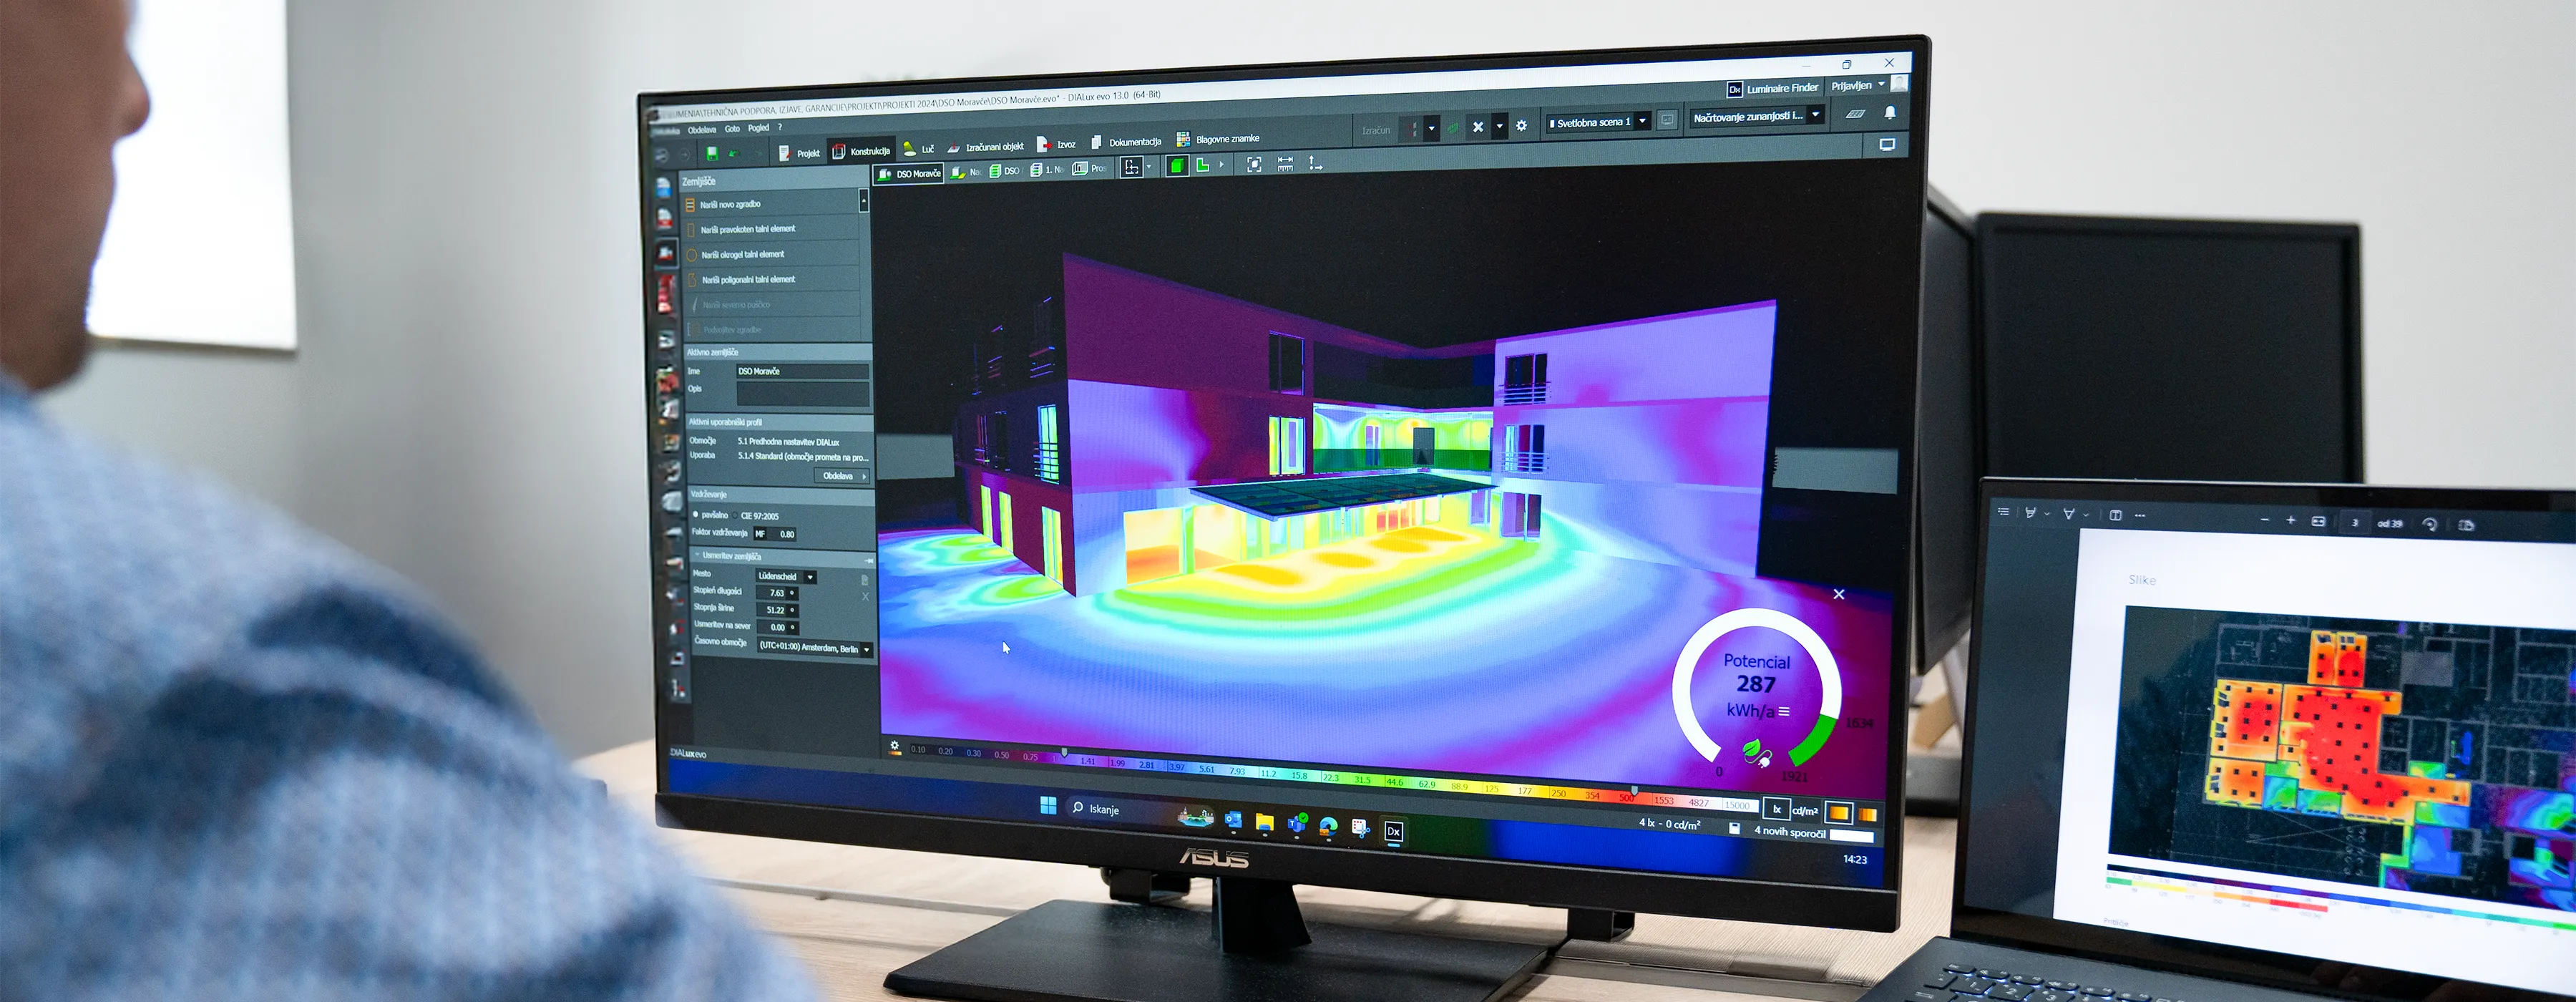This screenshot has width=2576, height=1002.
Task: Select the pavšalno maintenance radio button
Action: (696, 515)
